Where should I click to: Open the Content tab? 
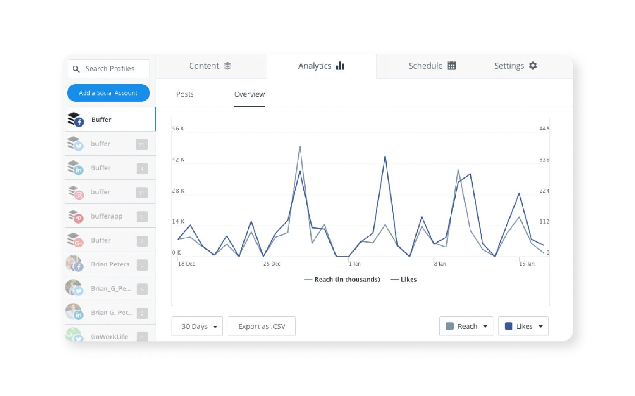[211, 66]
